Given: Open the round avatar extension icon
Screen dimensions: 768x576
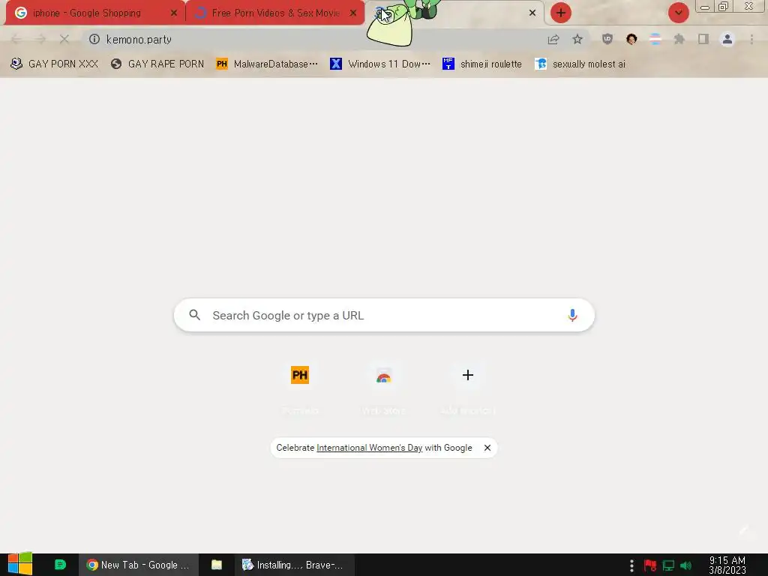Looking at the screenshot, I should (x=631, y=39).
